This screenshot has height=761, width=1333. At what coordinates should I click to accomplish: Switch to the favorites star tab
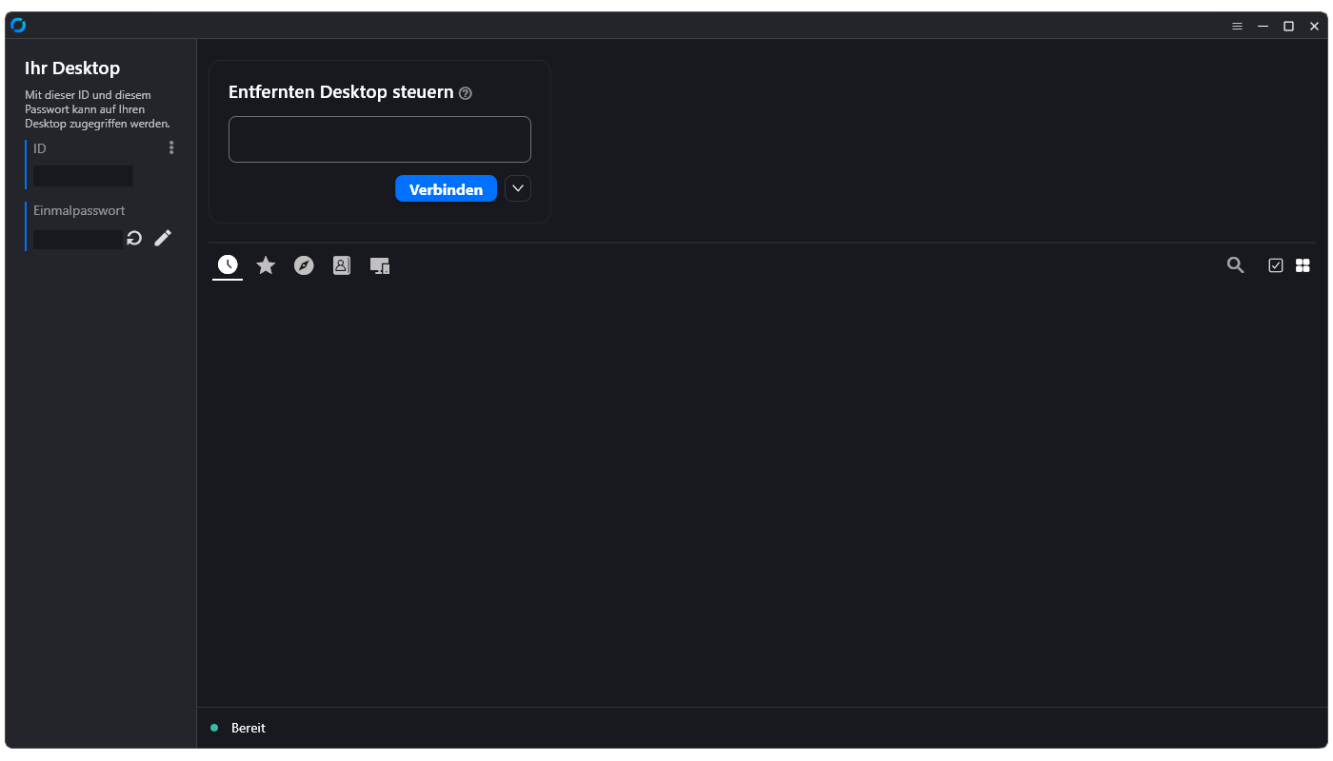(266, 265)
